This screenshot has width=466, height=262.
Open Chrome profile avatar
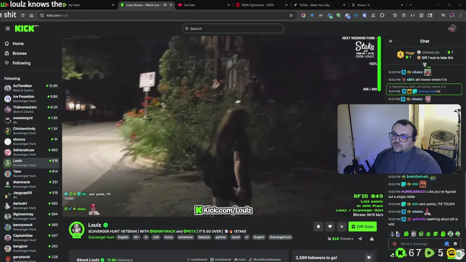(x=452, y=15)
